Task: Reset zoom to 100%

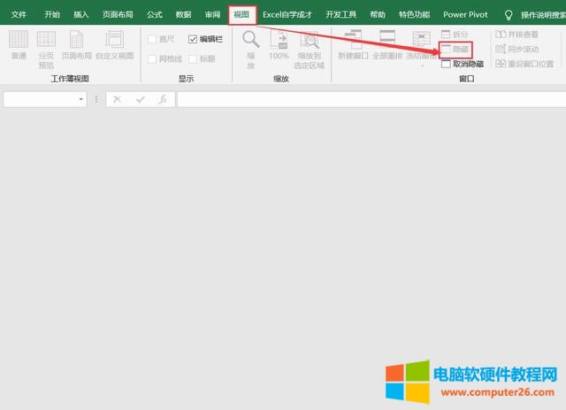Action: click(279, 45)
